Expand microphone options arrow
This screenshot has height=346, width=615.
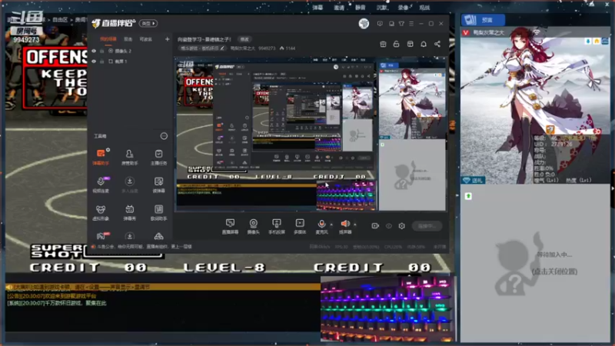click(331, 225)
